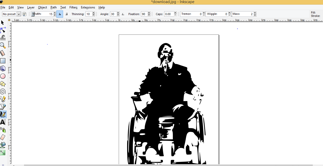
Task: Click the Fill: indicator label
Action: point(313,13)
